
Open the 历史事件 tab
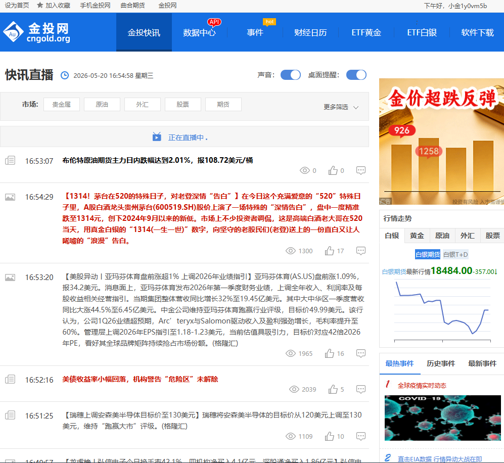point(441,363)
